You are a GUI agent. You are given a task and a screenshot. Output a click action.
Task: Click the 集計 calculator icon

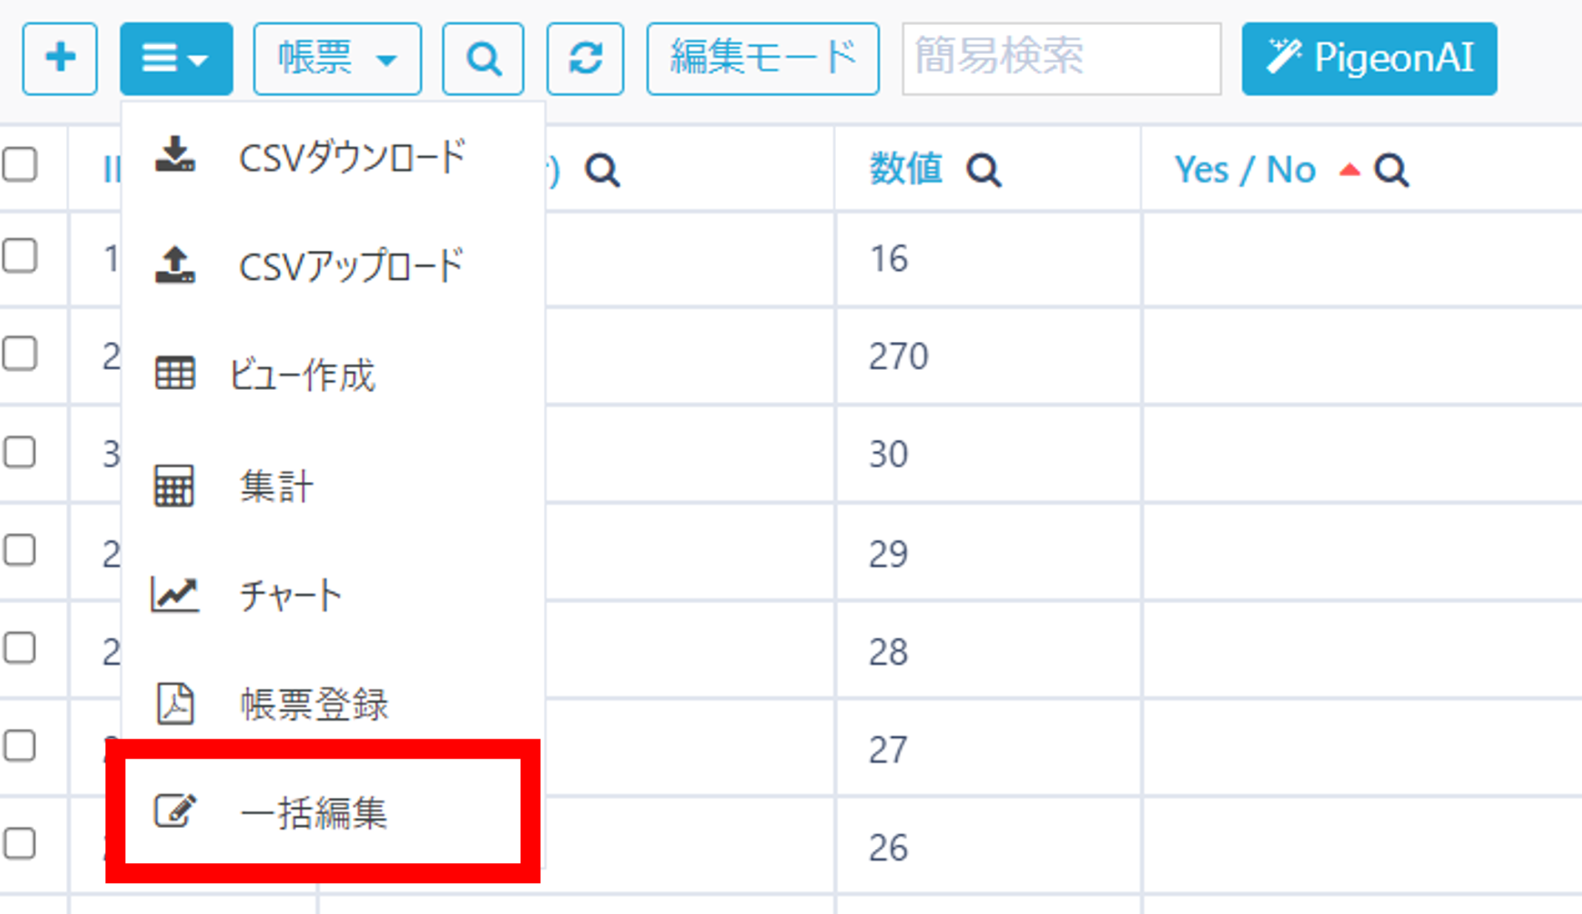pos(175,485)
